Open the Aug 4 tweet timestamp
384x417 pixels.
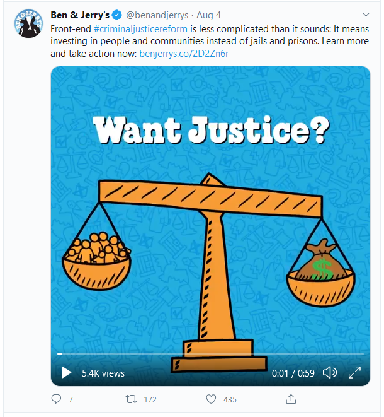(x=208, y=15)
